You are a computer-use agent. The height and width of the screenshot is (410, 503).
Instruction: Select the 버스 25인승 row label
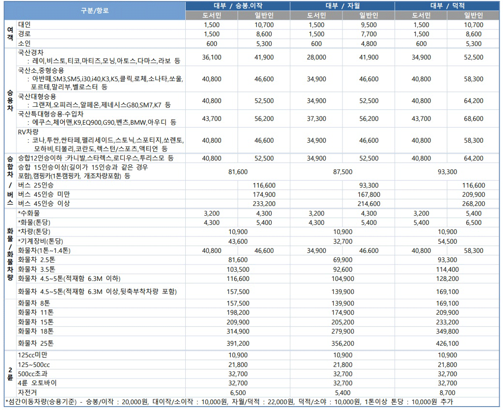click(36, 185)
